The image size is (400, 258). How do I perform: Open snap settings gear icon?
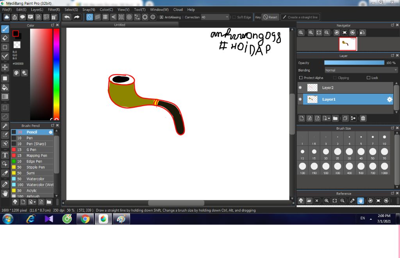[x=153, y=17]
